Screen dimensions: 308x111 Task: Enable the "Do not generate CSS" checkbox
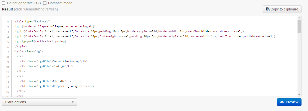[4, 3]
